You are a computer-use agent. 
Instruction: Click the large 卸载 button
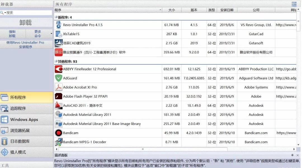pyautogui.click(x=26, y=23)
